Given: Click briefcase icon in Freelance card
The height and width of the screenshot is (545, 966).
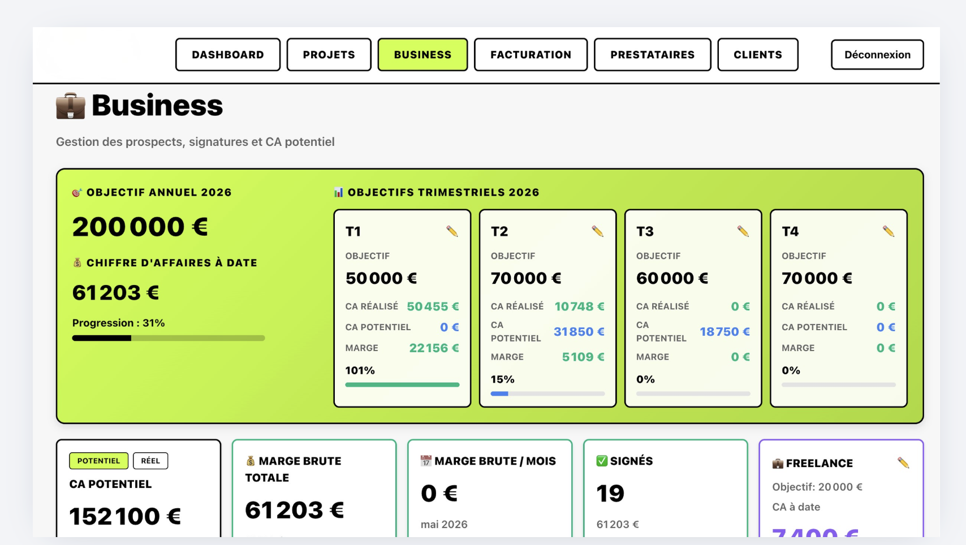Looking at the screenshot, I should [778, 464].
